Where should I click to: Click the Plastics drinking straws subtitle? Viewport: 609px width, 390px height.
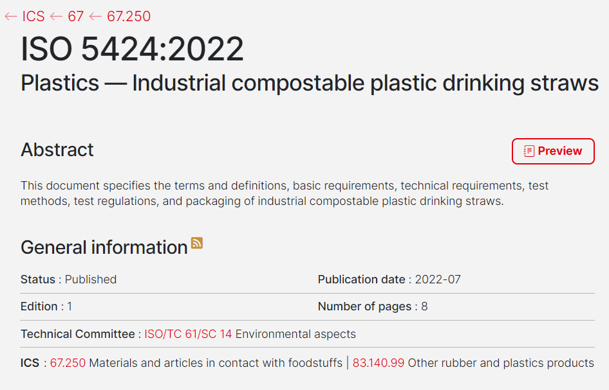click(310, 83)
